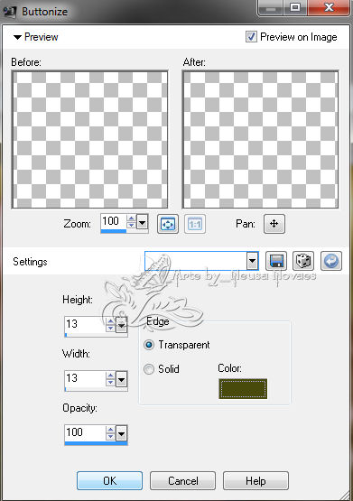Toggle the Preview on Image checkbox

point(251,37)
